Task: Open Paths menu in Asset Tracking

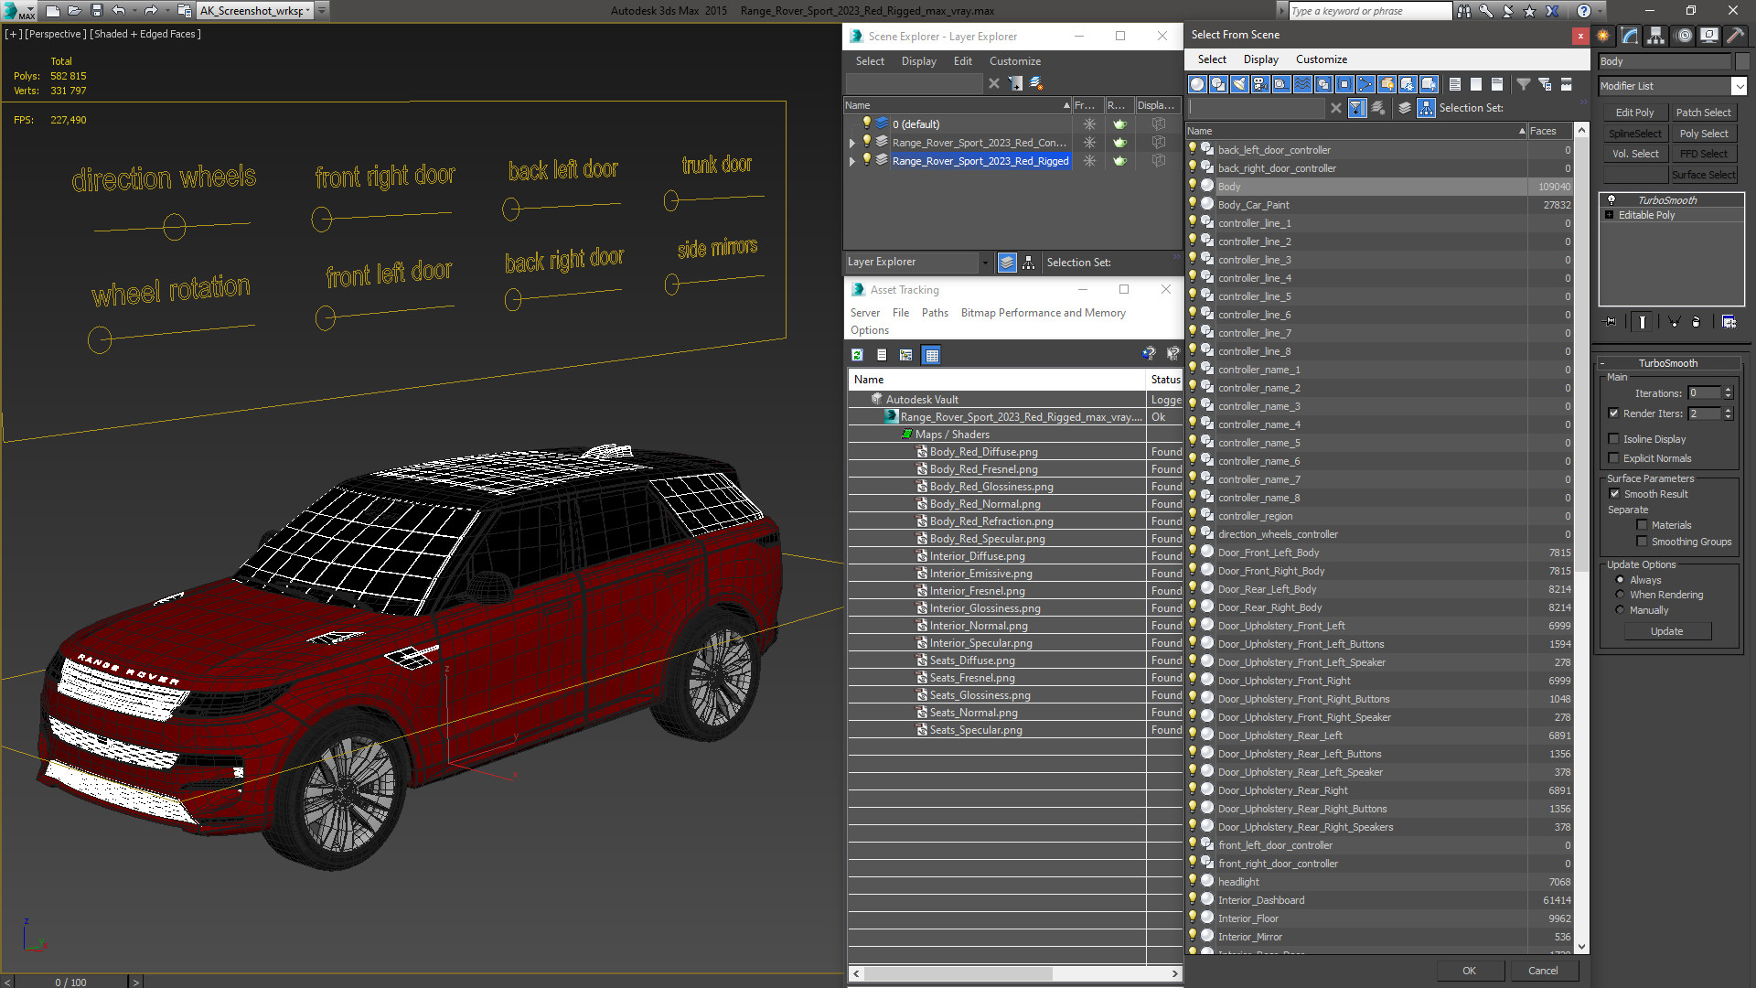Action: pyautogui.click(x=935, y=313)
